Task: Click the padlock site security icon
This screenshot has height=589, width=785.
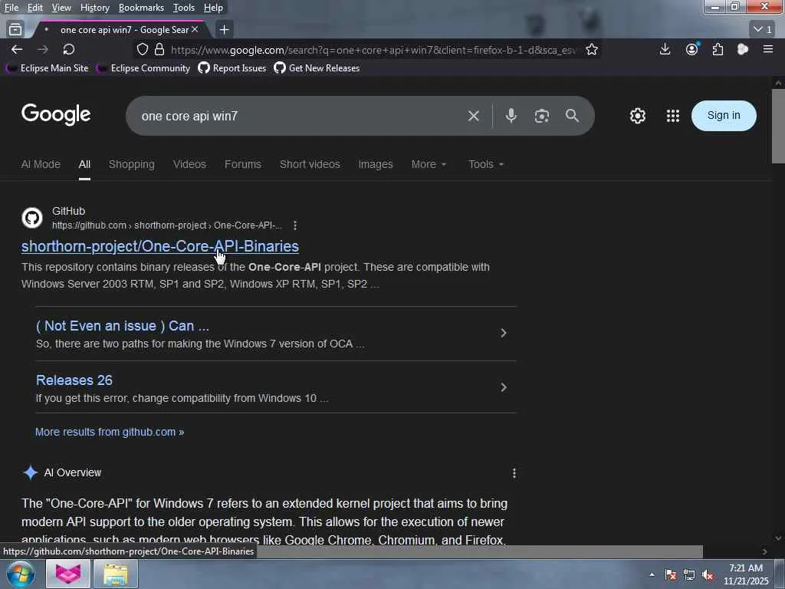Action: 159,50
